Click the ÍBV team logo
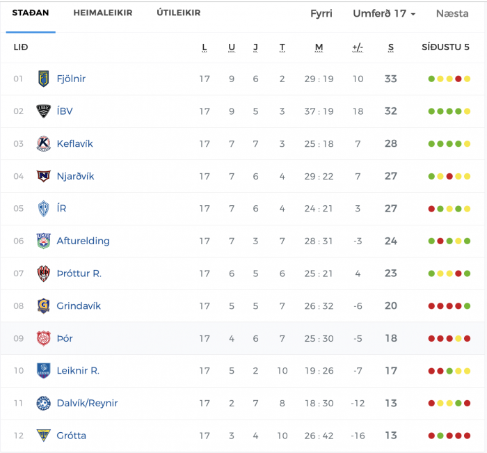 pos(43,111)
